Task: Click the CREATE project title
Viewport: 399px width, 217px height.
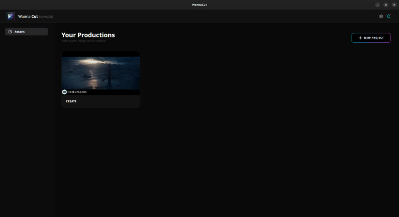Action: (x=71, y=101)
